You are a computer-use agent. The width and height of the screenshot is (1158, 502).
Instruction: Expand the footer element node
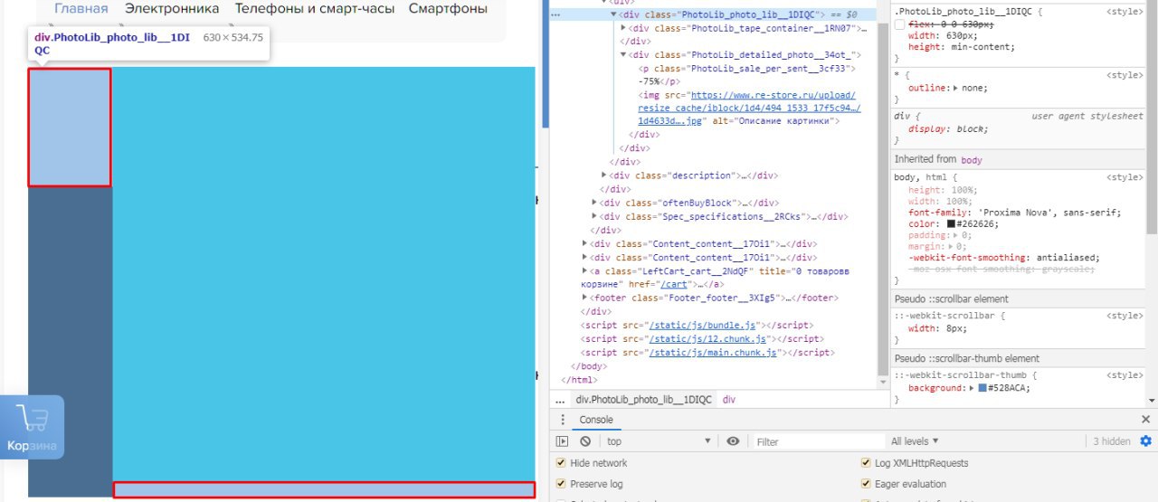coord(585,298)
